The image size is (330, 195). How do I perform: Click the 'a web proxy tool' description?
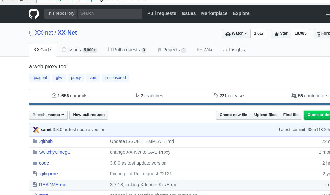tap(48, 67)
